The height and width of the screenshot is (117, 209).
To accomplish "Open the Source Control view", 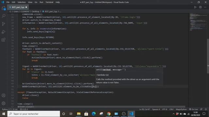I will pyautogui.click(x=4, y=24).
